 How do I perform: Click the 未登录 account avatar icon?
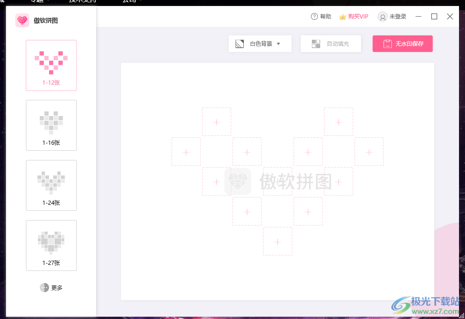click(x=383, y=17)
